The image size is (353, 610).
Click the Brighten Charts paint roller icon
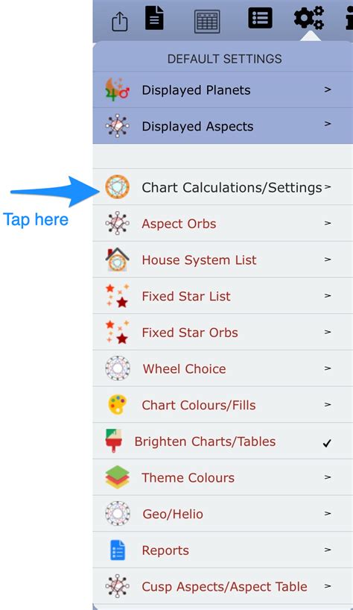point(114,441)
